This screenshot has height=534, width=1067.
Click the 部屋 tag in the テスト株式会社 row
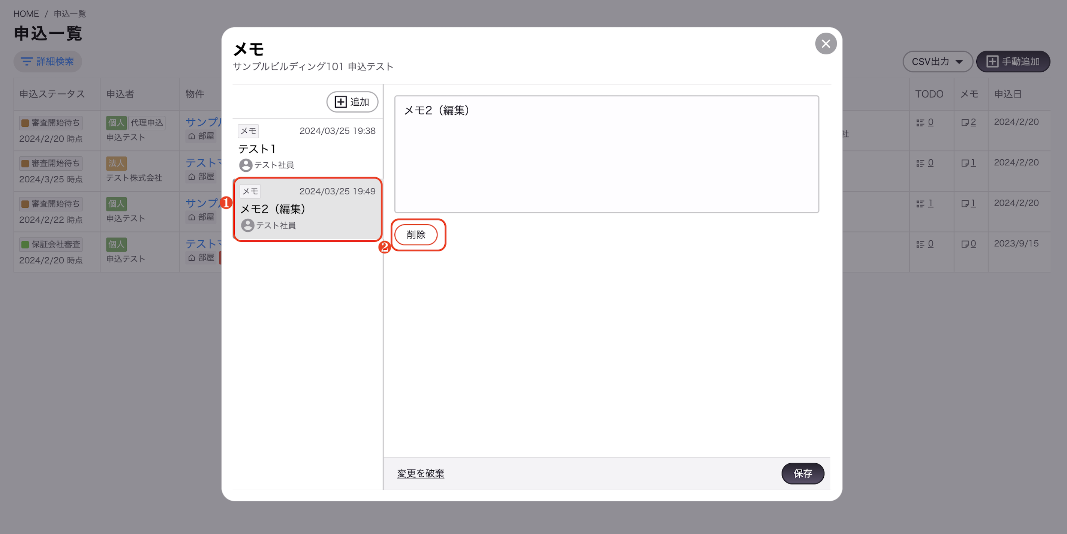coord(201,177)
